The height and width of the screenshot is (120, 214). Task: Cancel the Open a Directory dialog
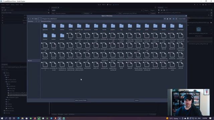[137, 100]
